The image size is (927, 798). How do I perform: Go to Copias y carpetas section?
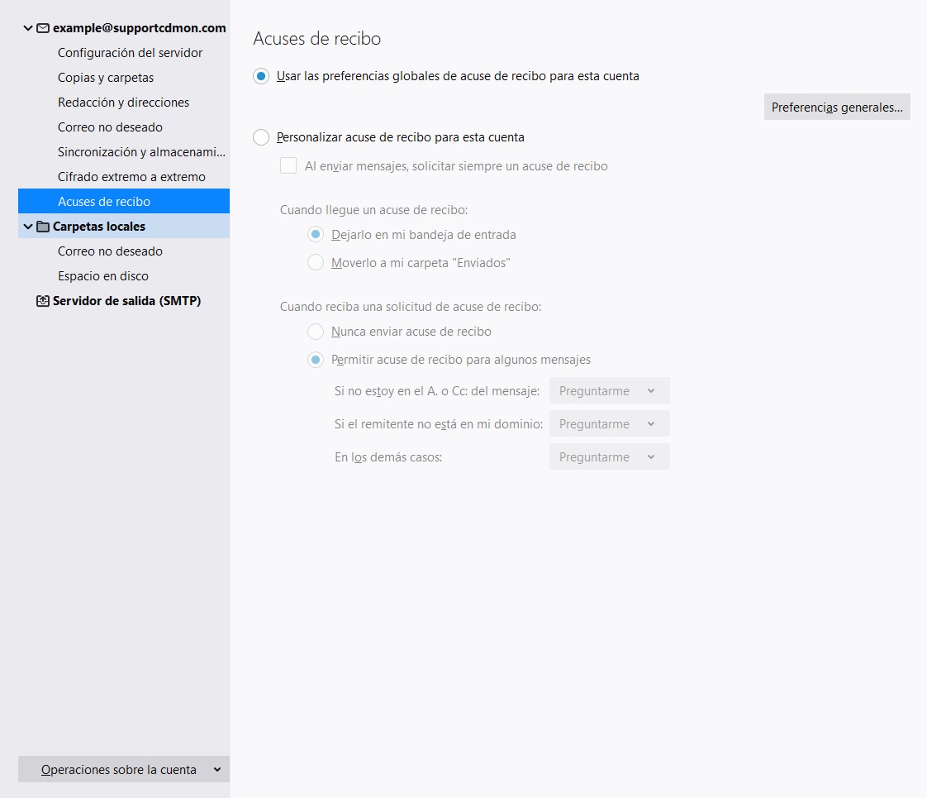tap(106, 78)
